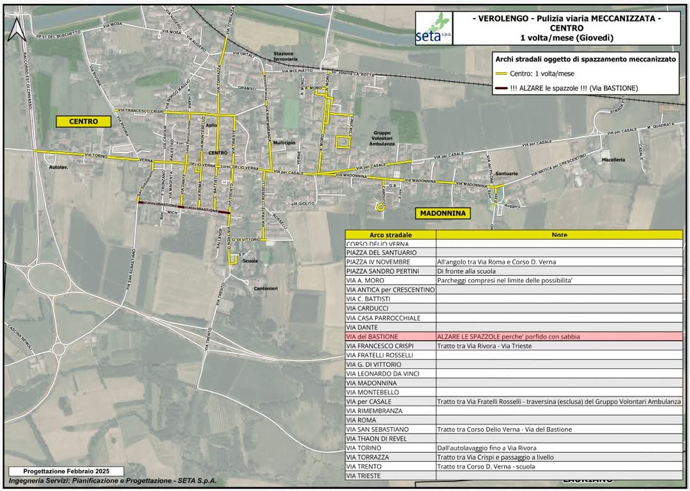Click the pink note 'ALZARE LE SPAZZOLE perche' porfido con sabbia'
Viewport: 690px width, 491px height.
pyautogui.click(x=509, y=336)
